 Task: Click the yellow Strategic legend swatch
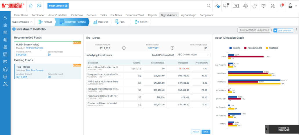[266, 48]
